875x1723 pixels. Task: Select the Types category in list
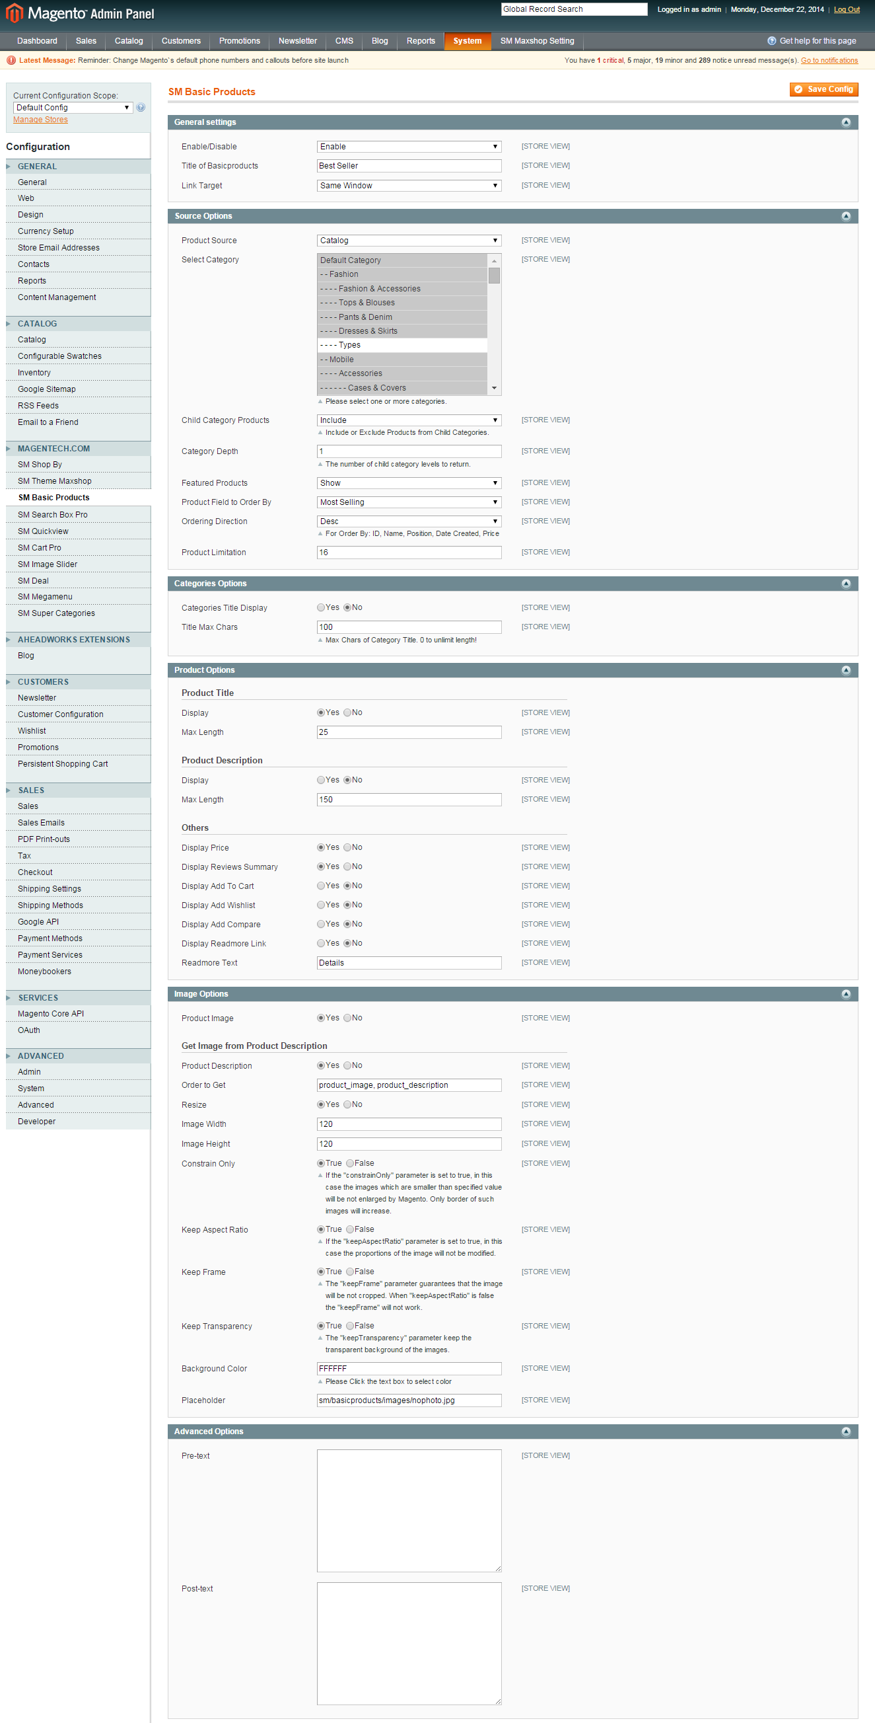pyautogui.click(x=402, y=345)
